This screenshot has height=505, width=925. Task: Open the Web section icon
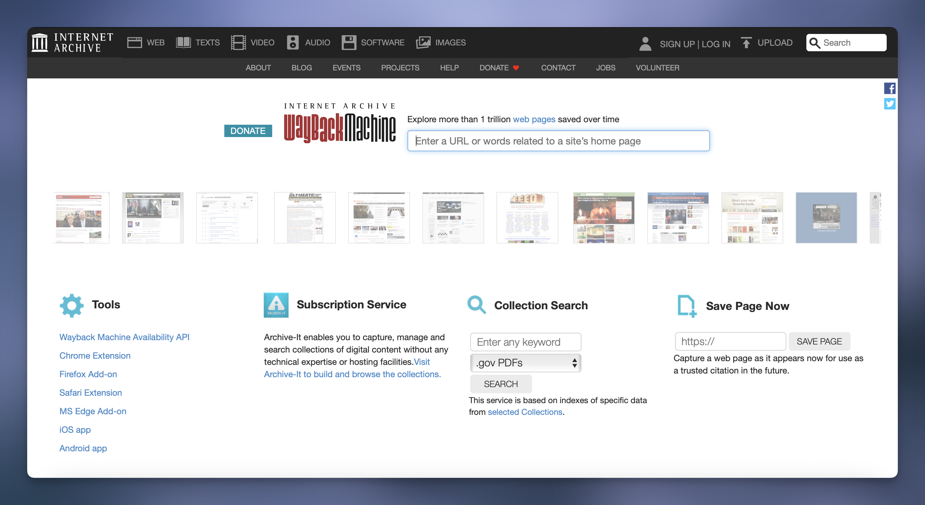[135, 43]
